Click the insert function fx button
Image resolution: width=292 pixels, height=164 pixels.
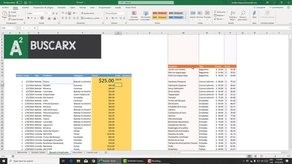[x=35, y=28]
